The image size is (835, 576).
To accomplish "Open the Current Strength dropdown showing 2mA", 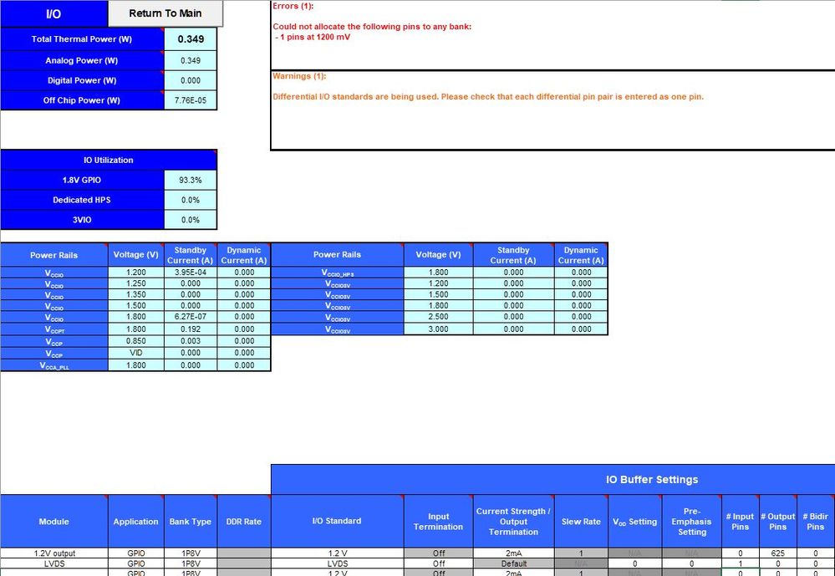I will [x=513, y=553].
